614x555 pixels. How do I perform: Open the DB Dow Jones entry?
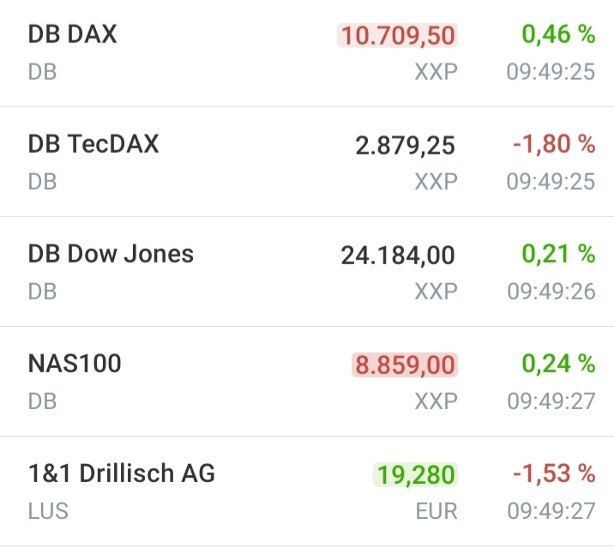(111, 254)
